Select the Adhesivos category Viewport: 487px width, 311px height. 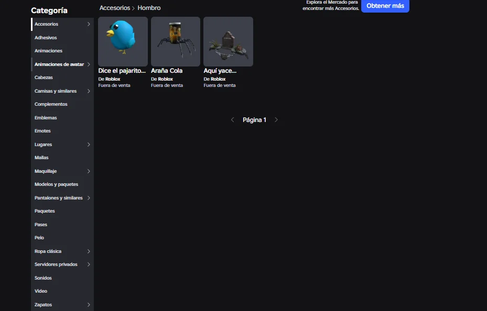coord(46,38)
